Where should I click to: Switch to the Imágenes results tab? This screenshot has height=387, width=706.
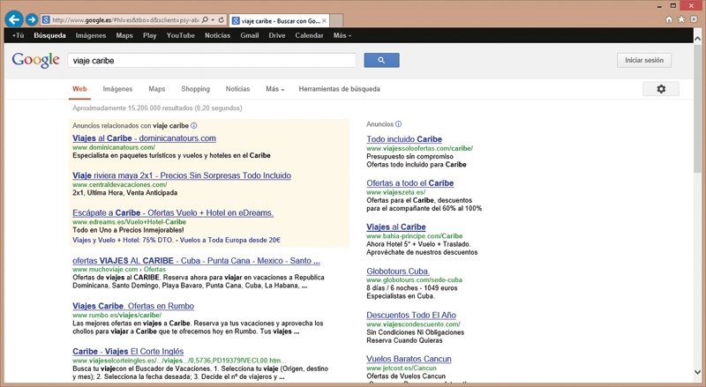coord(117,89)
